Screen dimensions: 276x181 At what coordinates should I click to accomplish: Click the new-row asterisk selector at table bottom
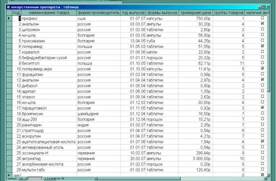[9, 175]
